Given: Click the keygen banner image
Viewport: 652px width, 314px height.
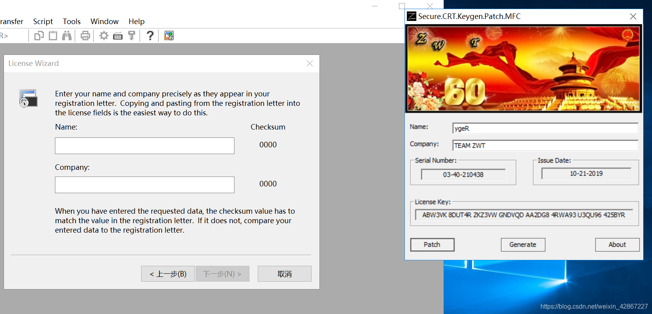Looking at the screenshot, I should coord(523,69).
